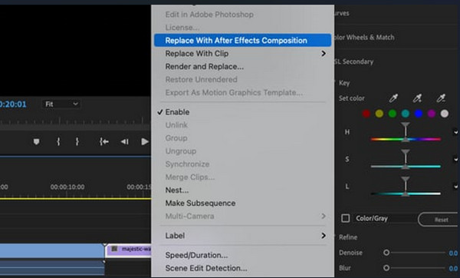Step back one frame
Screen dimensions: 460x278
pyautogui.click(x=125, y=141)
